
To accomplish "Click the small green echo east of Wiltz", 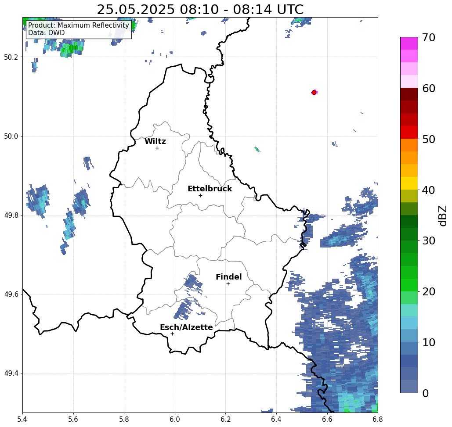I will click(257, 149).
